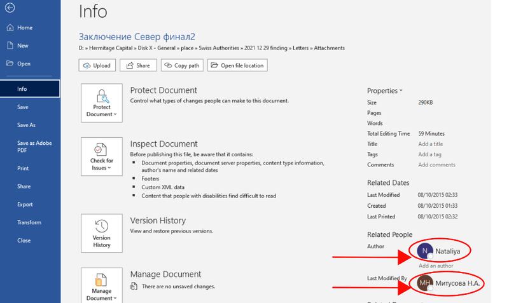Screen dimensions: 509x303
Task: Click Add an author
Action: pyautogui.click(x=435, y=265)
